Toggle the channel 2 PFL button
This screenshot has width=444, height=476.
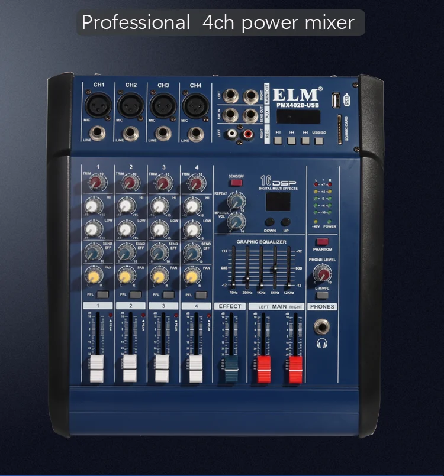tap(136, 294)
